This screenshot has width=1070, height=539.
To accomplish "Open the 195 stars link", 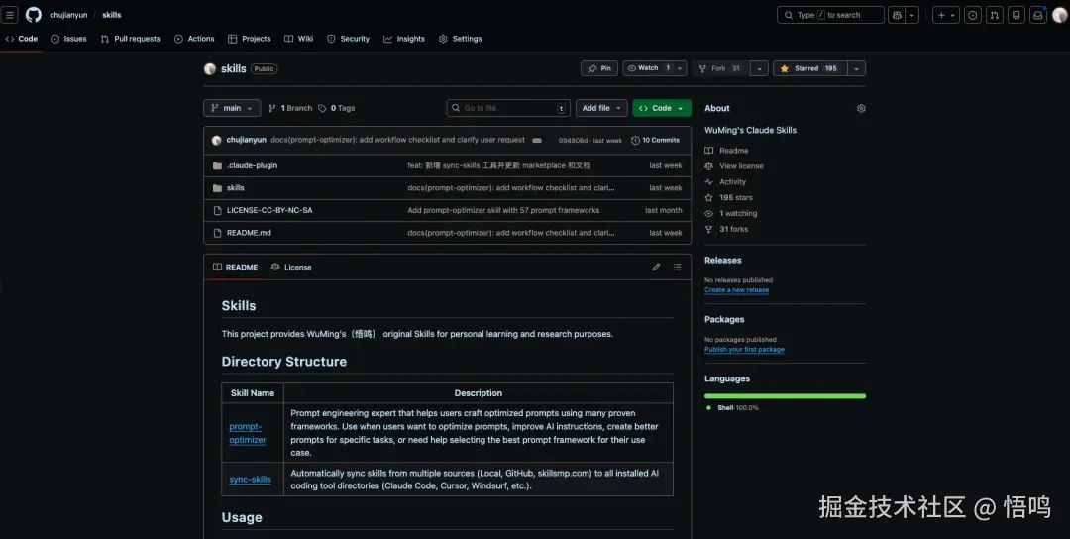I will [729, 197].
